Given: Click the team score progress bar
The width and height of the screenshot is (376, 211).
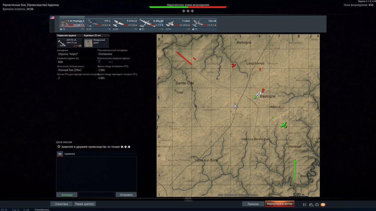Looking at the screenshot, I should tap(188, 7).
